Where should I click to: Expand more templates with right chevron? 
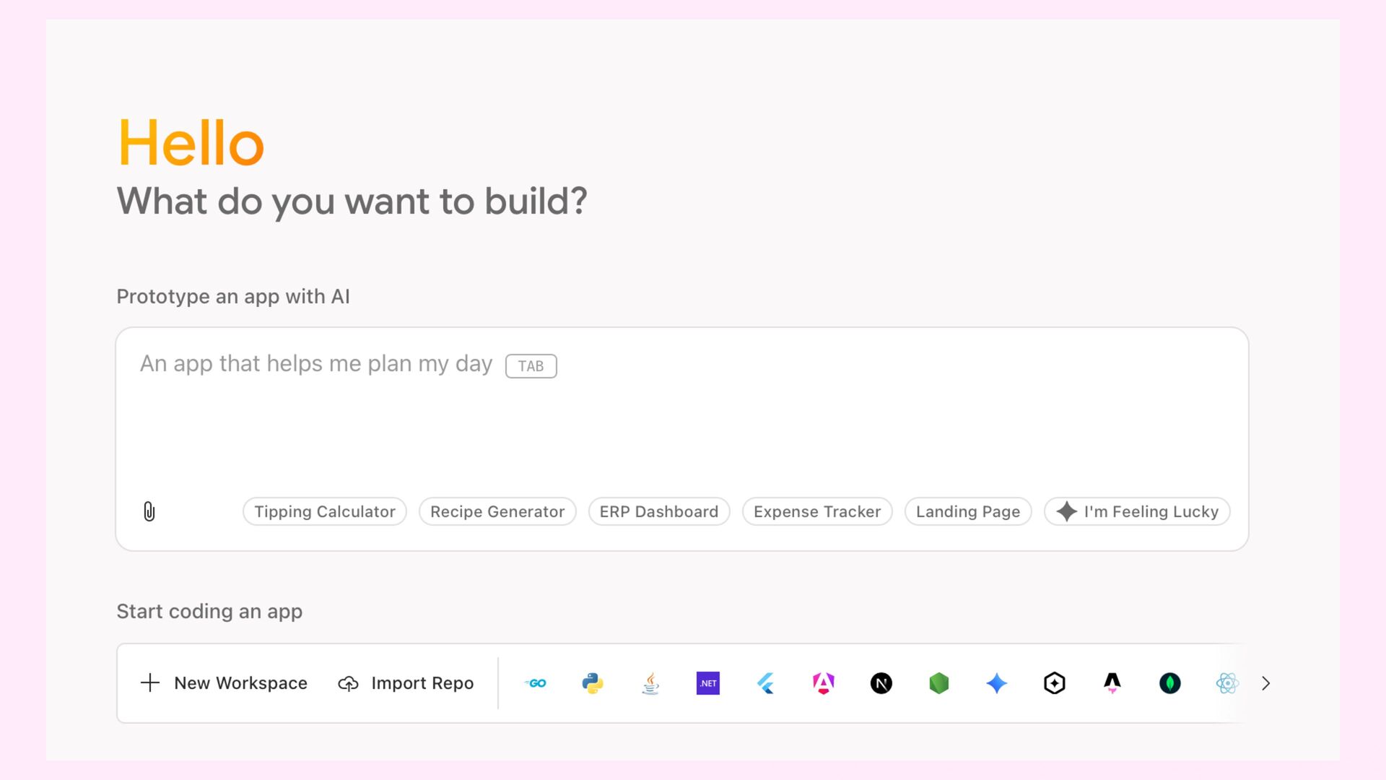point(1265,683)
